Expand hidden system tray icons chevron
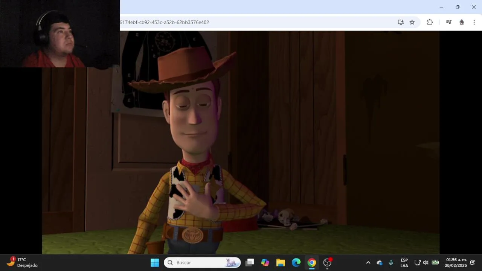The height and width of the screenshot is (271, 482). point(368,263)
